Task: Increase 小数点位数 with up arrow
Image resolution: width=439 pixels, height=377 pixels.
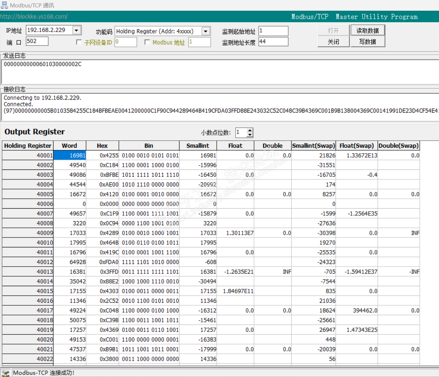Action: (250, 130)
